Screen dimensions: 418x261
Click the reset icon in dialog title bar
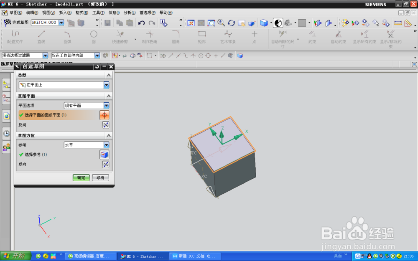tap(97, 66)
